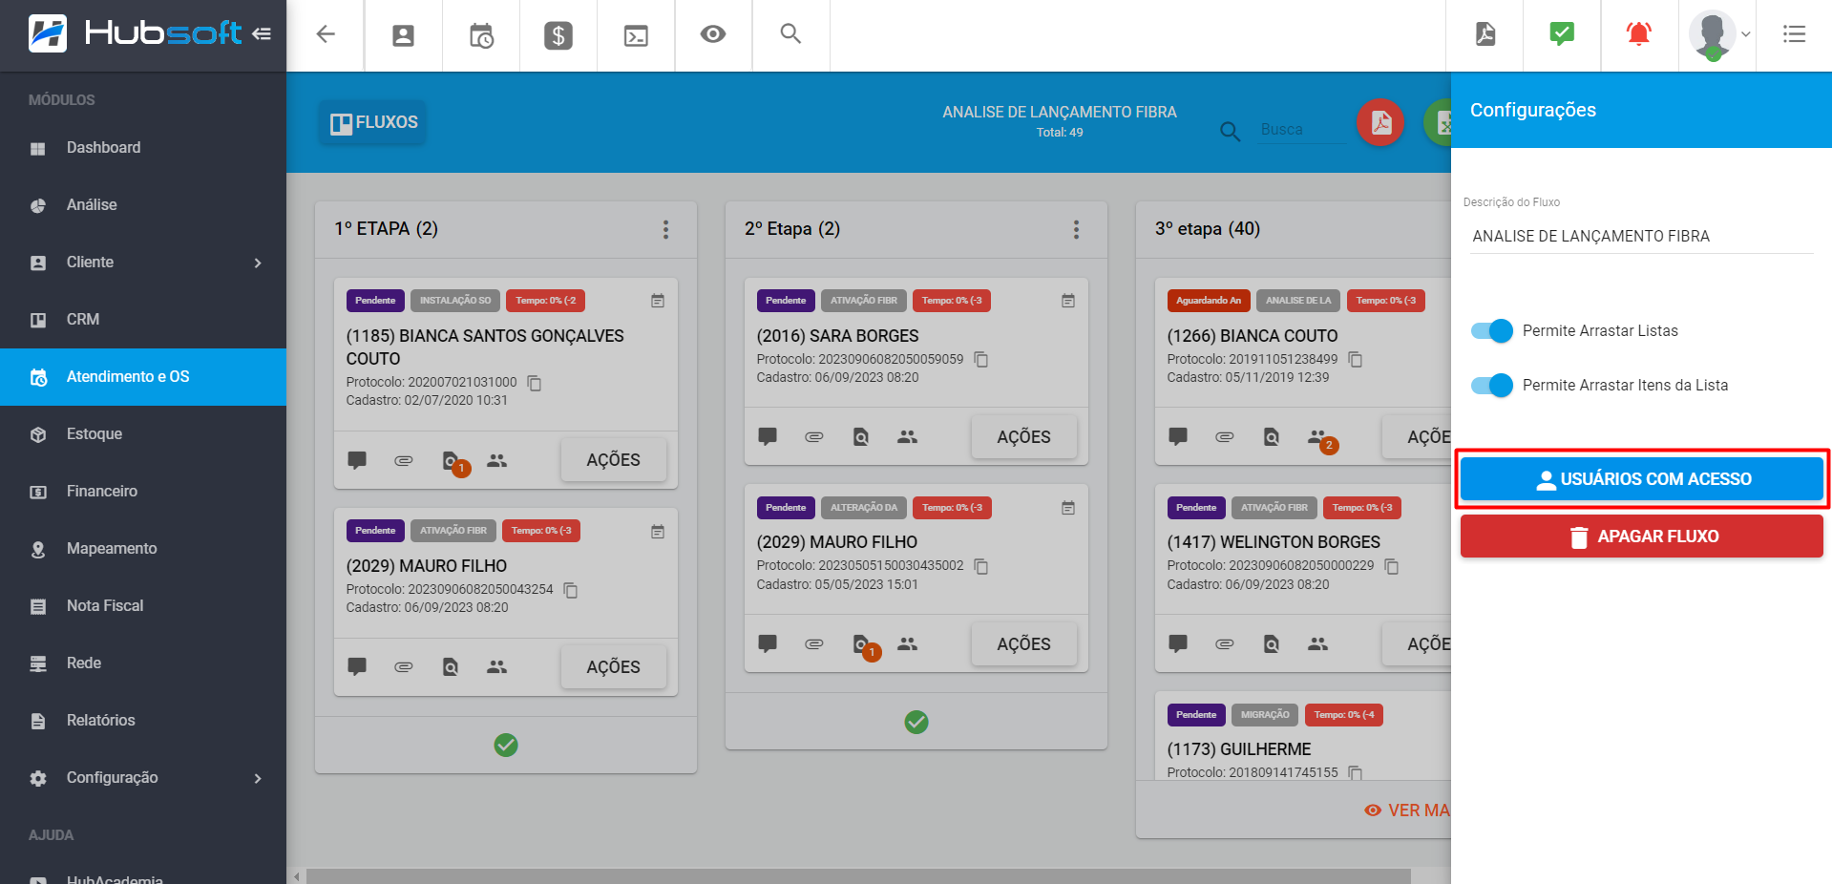Copy protocol 20230906082050059059 on SARA BORGES
Viewport: 1832px width, 884px height.
click(x=981, y=360)
